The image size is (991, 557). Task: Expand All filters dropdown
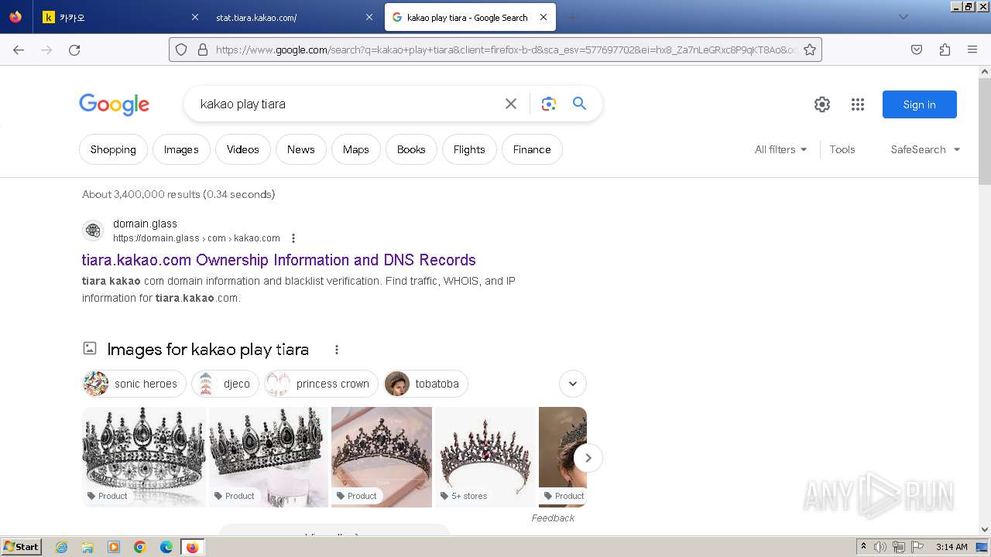click(781, 149)
